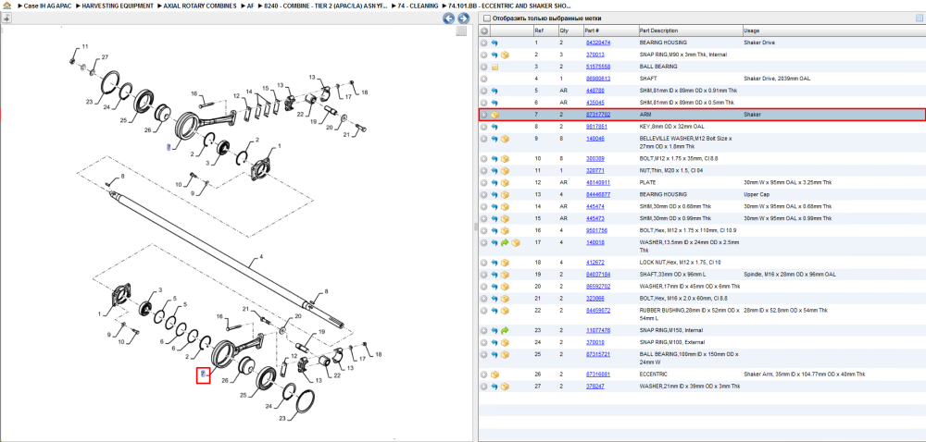Click blue arrow icon on part 448780 row

(x=494, y=91)
